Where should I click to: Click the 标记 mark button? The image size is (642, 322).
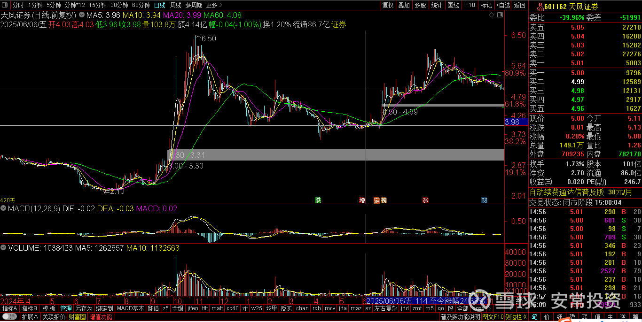tap(486, 5)
